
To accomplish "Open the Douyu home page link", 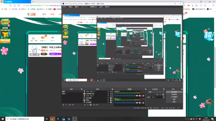I will (x=44, y=14).
